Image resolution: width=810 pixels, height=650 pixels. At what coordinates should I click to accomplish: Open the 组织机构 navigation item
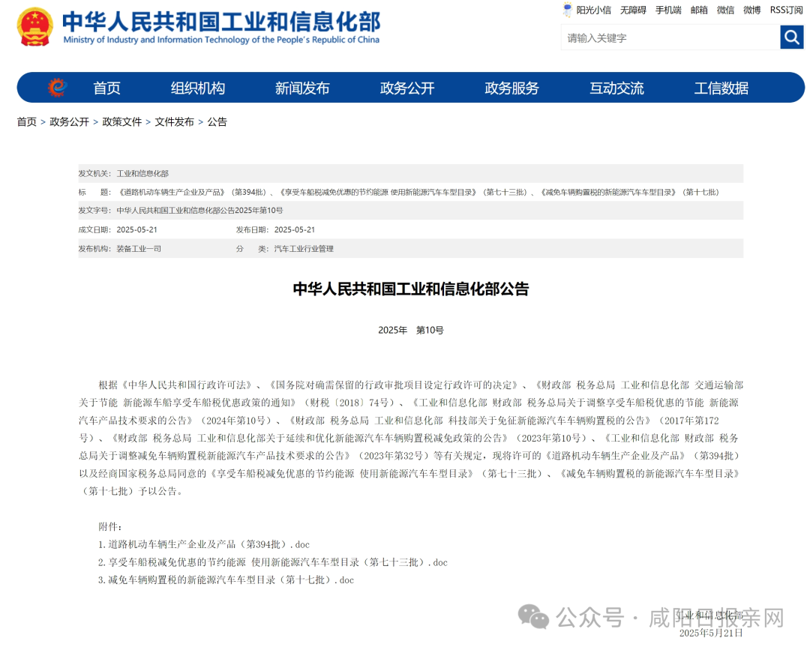coord(198,88)
